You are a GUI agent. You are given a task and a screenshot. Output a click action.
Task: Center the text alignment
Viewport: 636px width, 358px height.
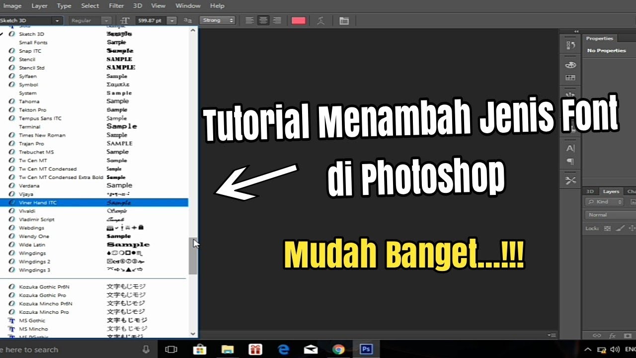click(x=263, y=20)
